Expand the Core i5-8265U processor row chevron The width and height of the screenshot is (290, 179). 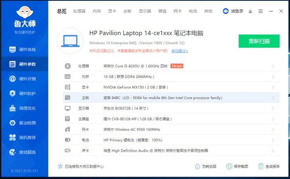coord(273,66)
